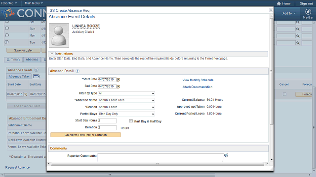Click the employee photo placeholder
This screenshot has width=316, height=177.
[x=59, y=35]
